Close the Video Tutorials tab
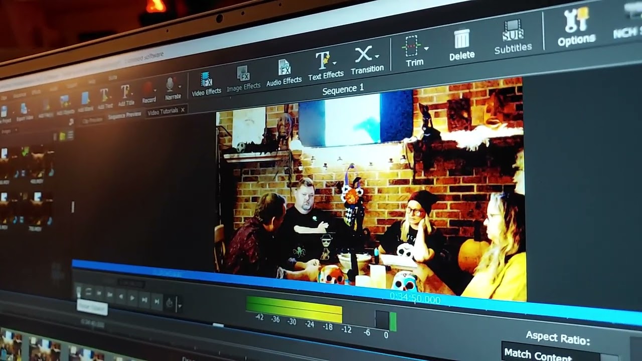Screen dimensions: 642x361 point(183,110)
